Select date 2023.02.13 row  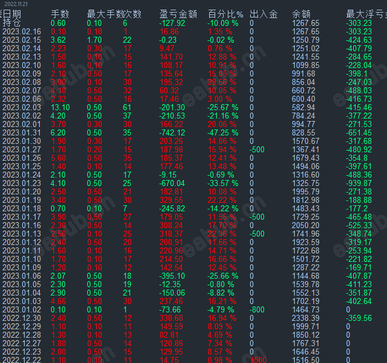22,57
